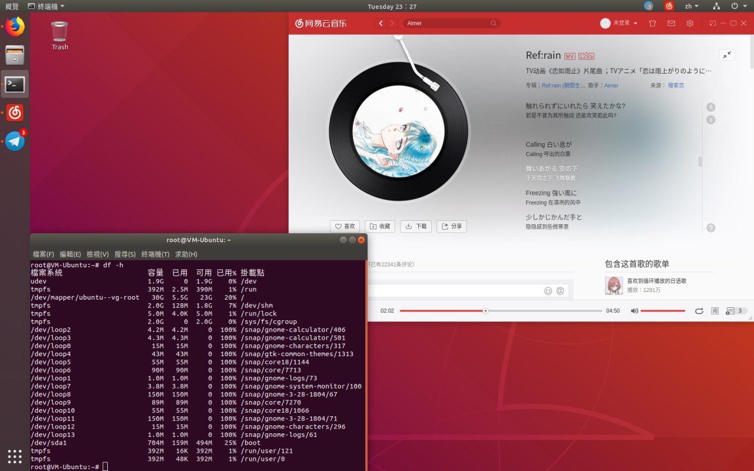Image resolution: width=754 pixels, height=471 pixels.
Task: Click the 128k quality badge
Action: click(x=586, y=56)
